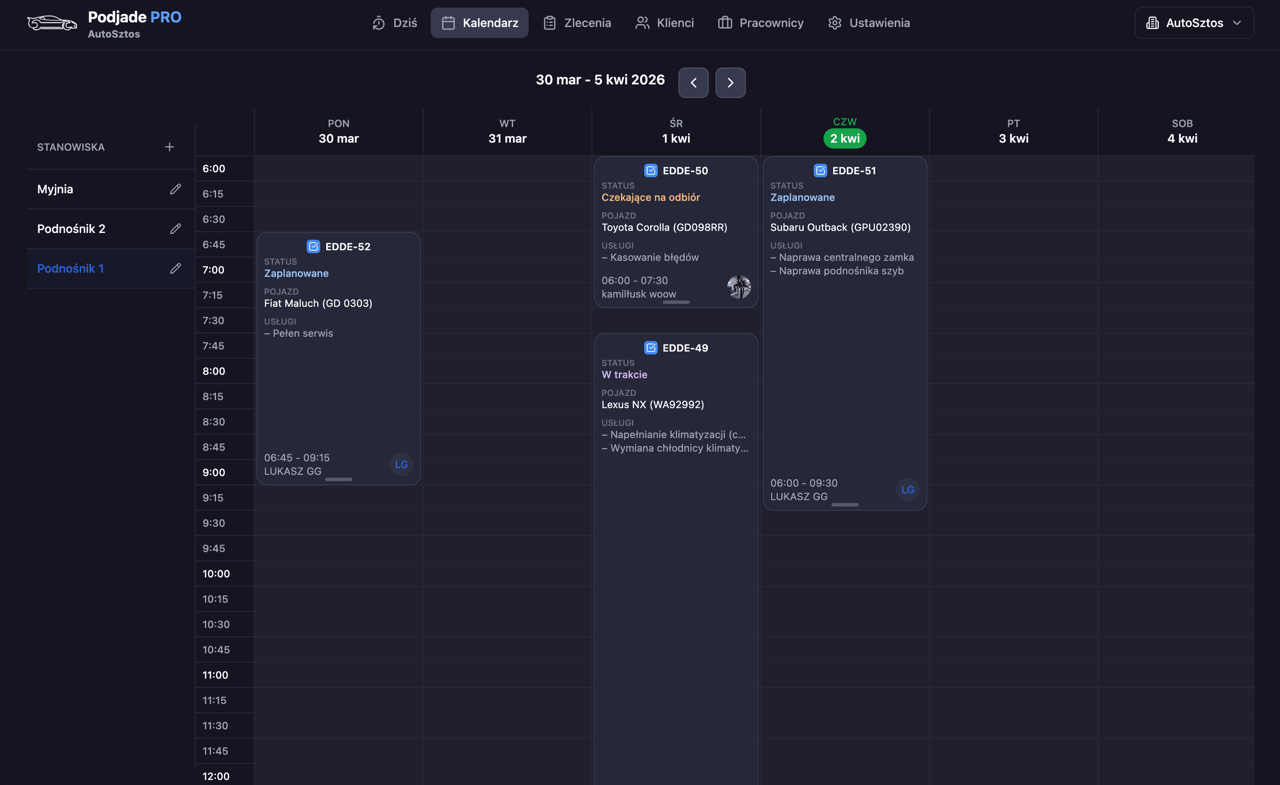This screenshot has width=1280, height=785.
Task: Open Ustawienia gear icon
Action: pos(835,22)
